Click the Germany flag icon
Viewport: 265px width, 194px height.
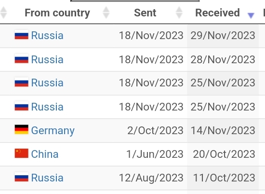[22, 129]
